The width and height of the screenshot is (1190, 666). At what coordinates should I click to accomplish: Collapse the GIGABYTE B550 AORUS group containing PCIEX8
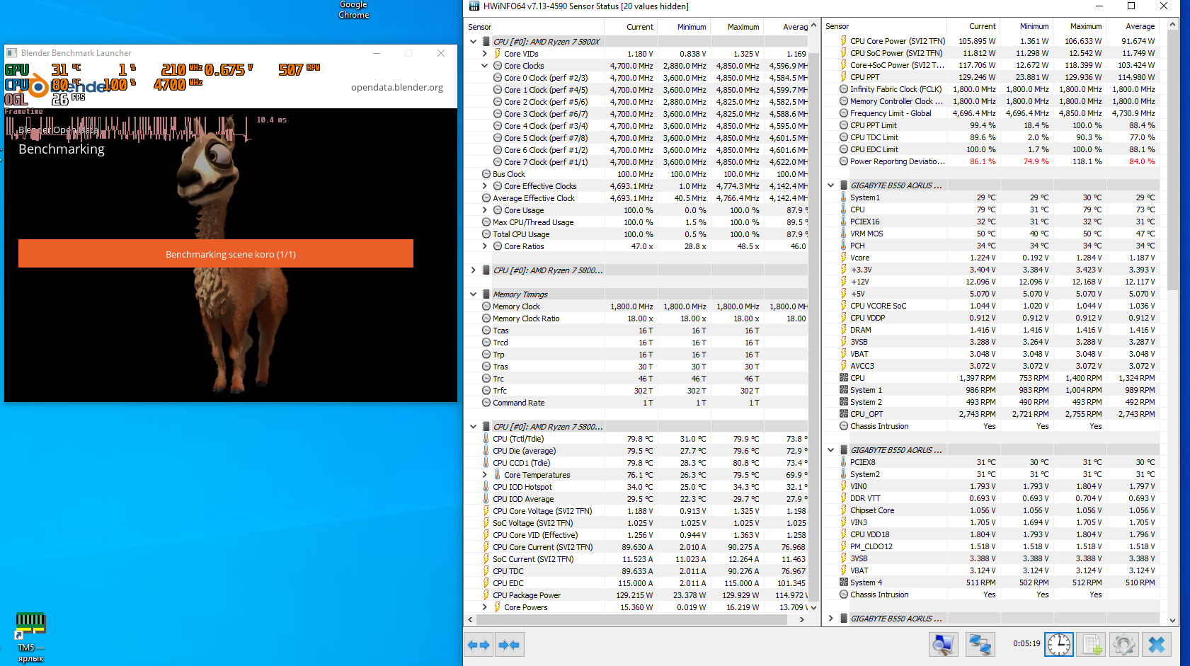[x=831, y=450]
